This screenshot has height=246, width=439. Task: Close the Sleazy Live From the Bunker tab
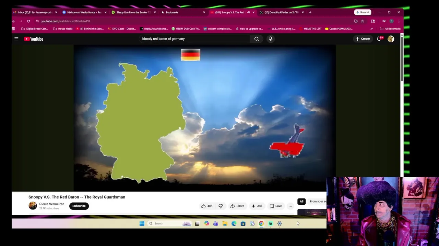click(155, 12)
